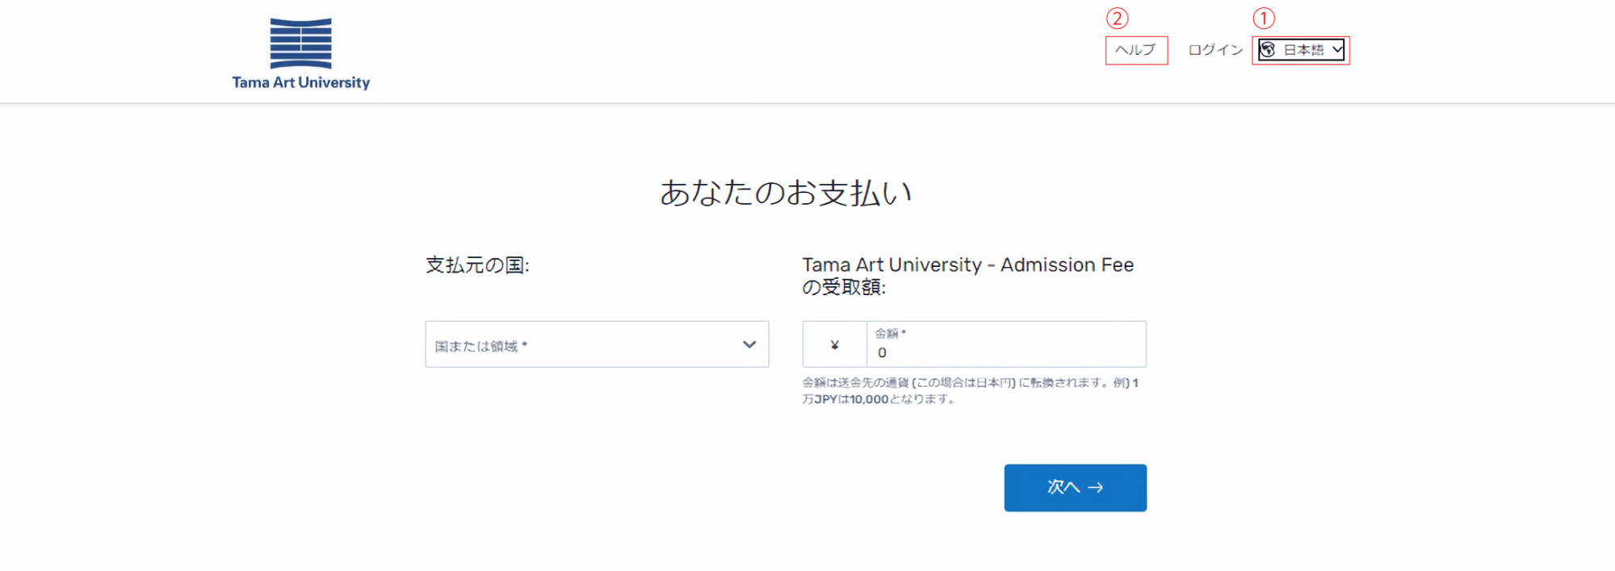1615x571 pixels.
Task: Click the arrow icon in 次へ button
Action: [1096, 487]
